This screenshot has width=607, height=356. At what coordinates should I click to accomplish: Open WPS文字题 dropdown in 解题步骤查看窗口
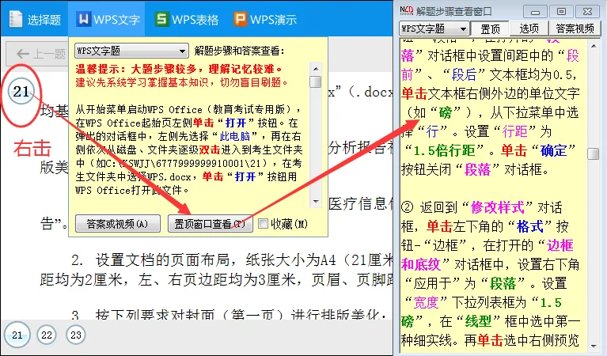click(x=434, y=28)
